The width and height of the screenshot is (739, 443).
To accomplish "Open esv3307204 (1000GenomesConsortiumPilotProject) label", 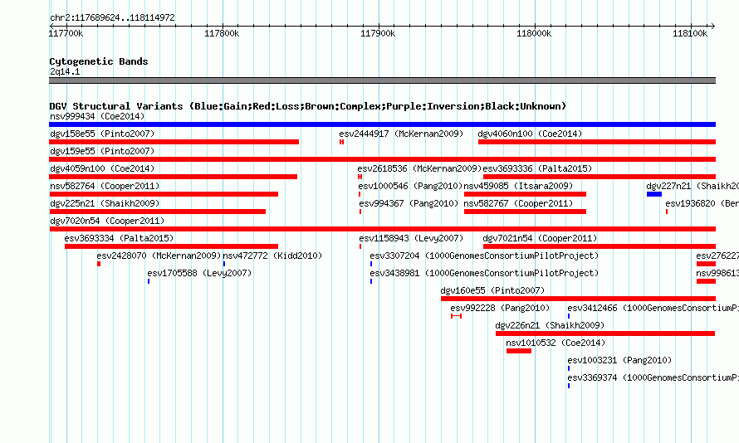I will point(484,256).
